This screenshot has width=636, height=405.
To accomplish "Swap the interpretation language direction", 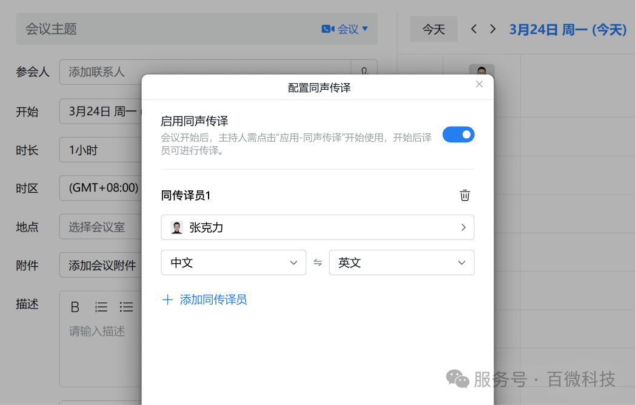I will point(317,262).
